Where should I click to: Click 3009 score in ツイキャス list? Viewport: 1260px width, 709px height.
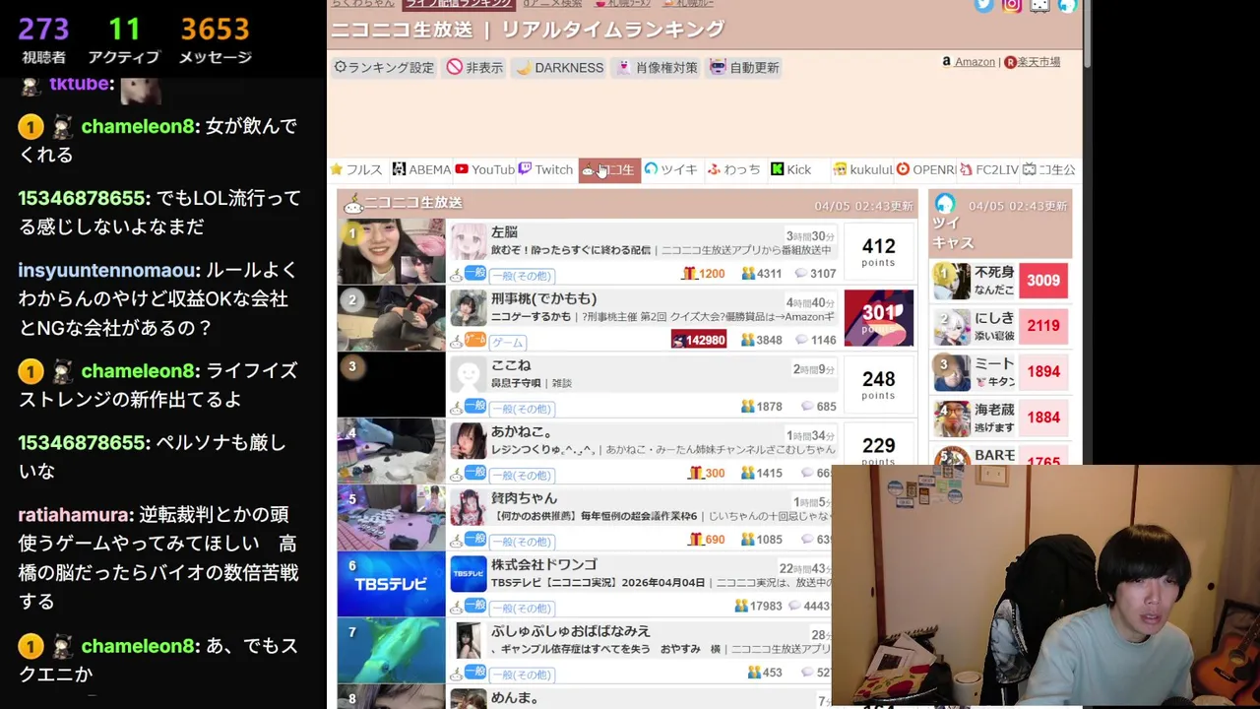[x=1043, y=281]
